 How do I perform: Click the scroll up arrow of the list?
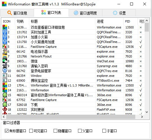pos(147,20)
